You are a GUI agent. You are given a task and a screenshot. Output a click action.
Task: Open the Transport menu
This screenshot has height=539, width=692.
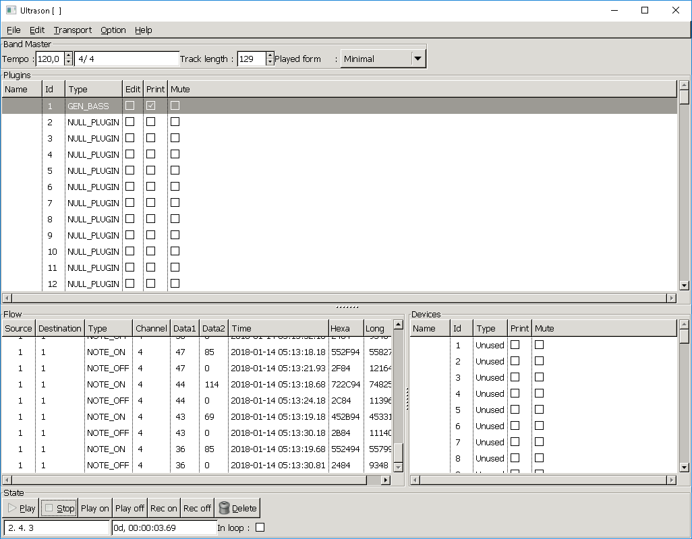point(73,30)
